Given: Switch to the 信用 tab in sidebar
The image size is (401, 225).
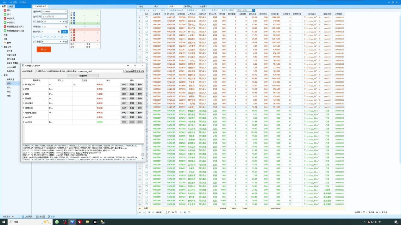Looking at the screenshot, I should 11,6.
